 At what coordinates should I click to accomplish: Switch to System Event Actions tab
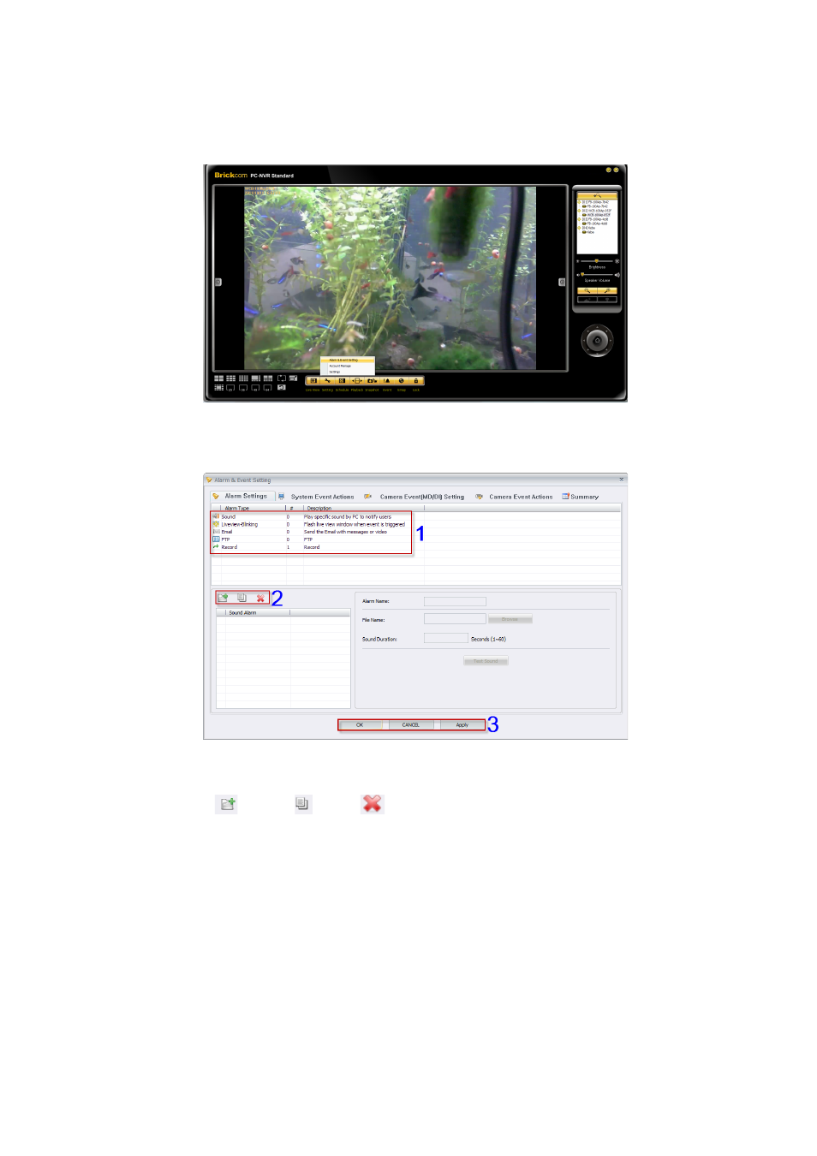pos(322,497)
